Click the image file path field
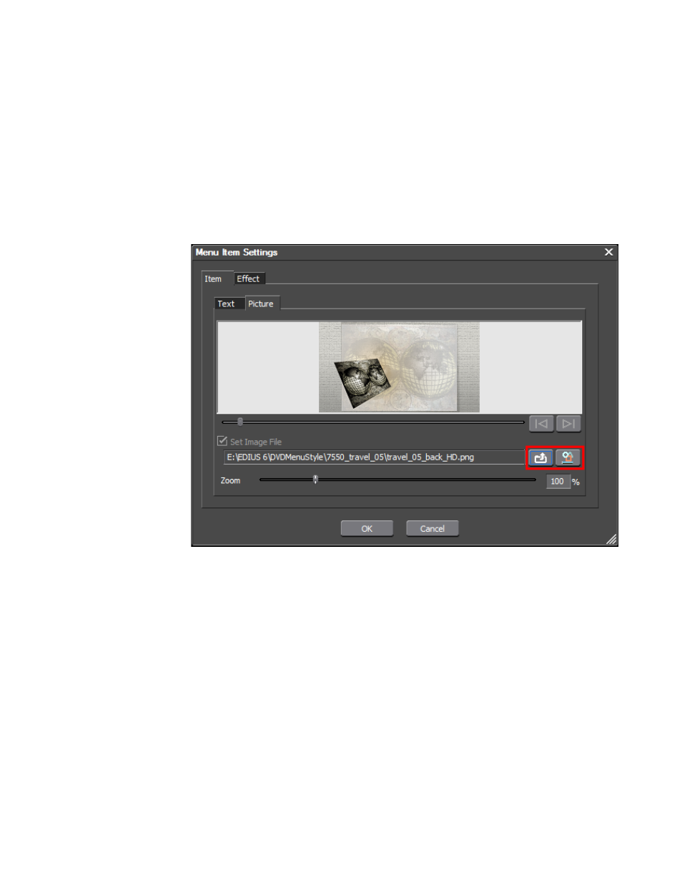682x884 pixels. coord(375,457)
